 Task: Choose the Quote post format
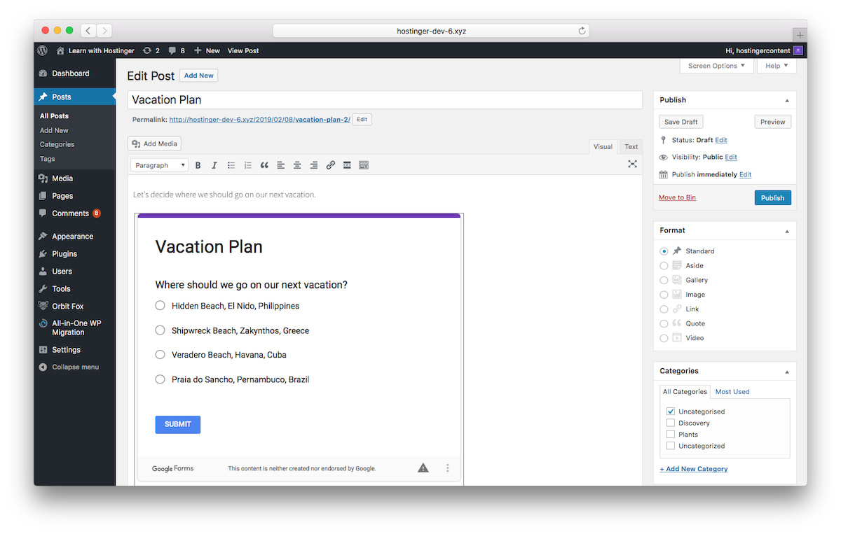(664, 323)
